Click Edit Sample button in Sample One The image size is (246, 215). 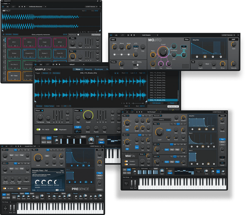[156, 103]
